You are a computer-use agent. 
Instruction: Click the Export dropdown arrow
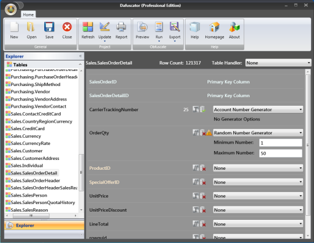[x=174, y=41]
